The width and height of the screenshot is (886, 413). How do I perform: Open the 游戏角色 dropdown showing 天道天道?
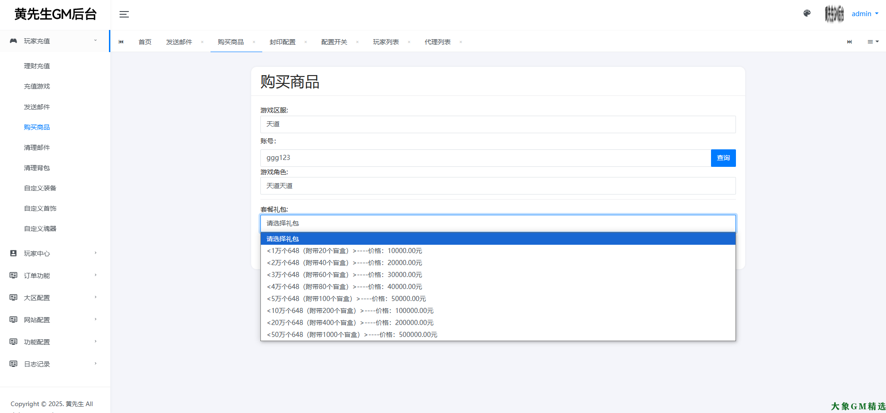pyautogui.click(x=498, y=186)
